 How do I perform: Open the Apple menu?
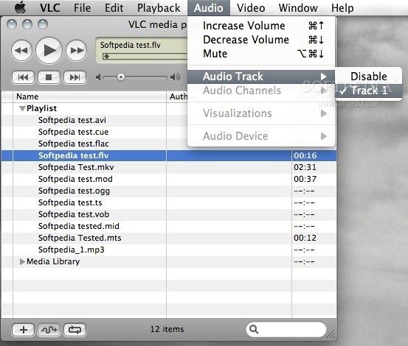(x=21, y=8)
